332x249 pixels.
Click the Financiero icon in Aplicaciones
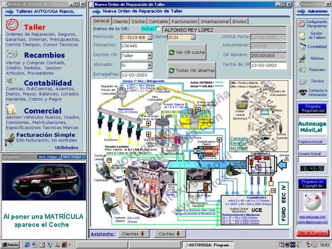[302, 69]
